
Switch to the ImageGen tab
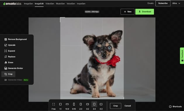[x=28, y=4]
